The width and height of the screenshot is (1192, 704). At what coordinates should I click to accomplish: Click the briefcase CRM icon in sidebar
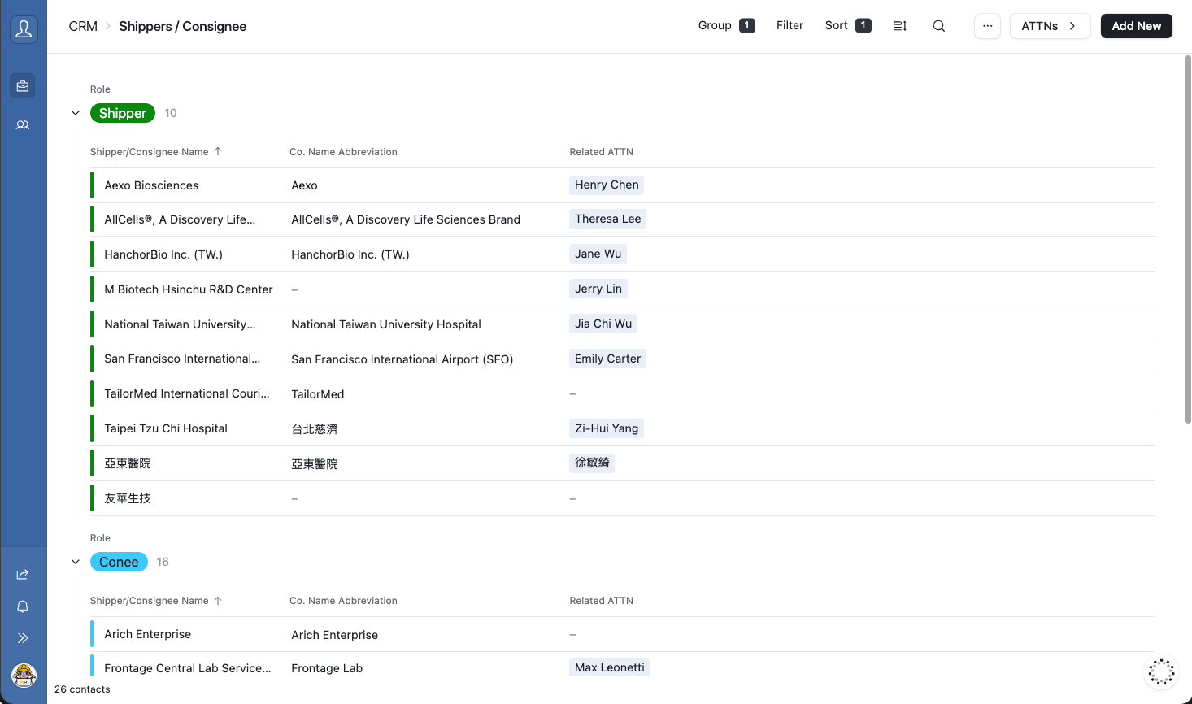click(23, 85)
